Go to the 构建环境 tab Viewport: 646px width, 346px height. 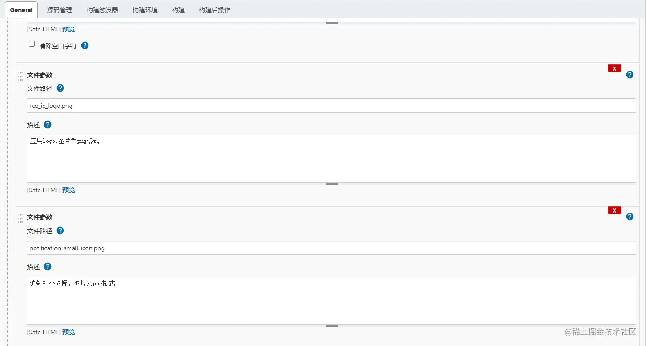145,9
